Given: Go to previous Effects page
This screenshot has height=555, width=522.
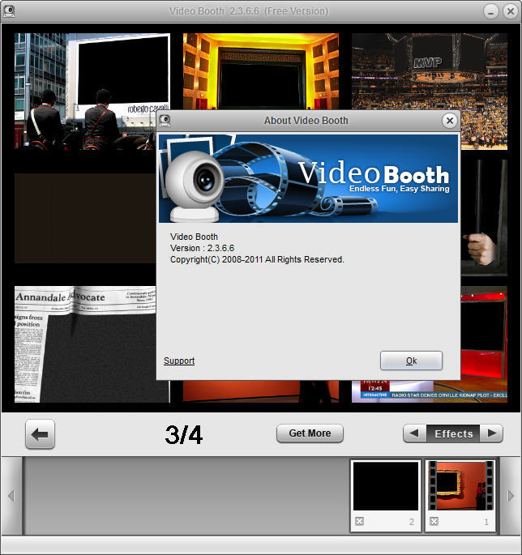Looking at the screenshot, I should point(414,433).
